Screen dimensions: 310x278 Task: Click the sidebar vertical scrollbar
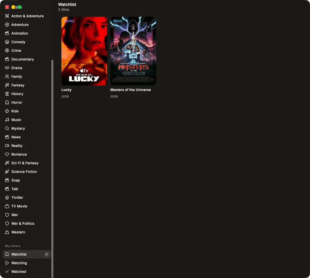click(x=52, y=169)
